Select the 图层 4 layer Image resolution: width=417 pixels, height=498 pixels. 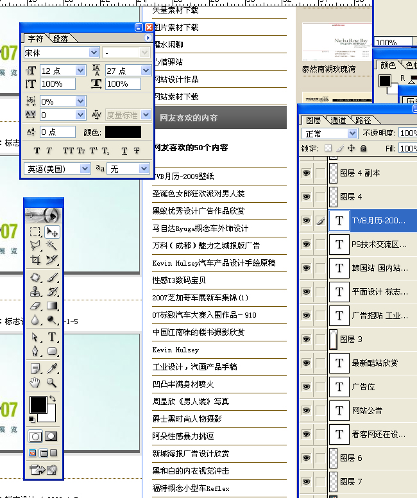(372, 196)
